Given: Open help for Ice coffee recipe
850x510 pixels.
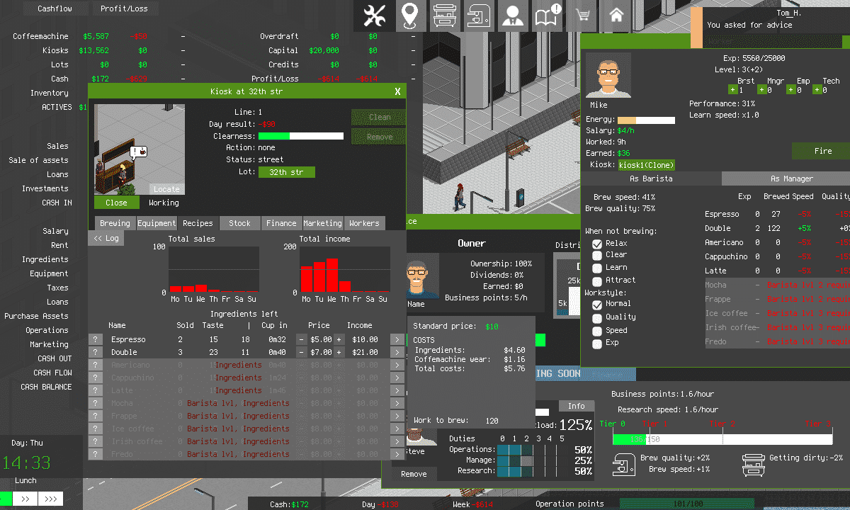Looking at the screenshot, I should 95,429.
